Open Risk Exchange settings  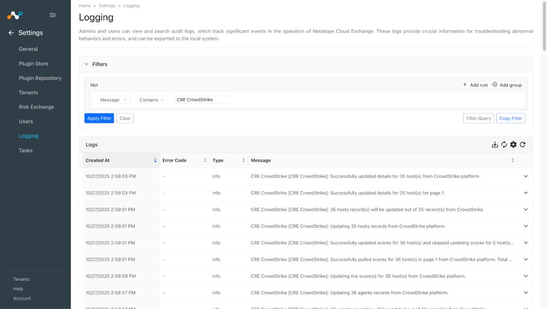coord(36,107)
